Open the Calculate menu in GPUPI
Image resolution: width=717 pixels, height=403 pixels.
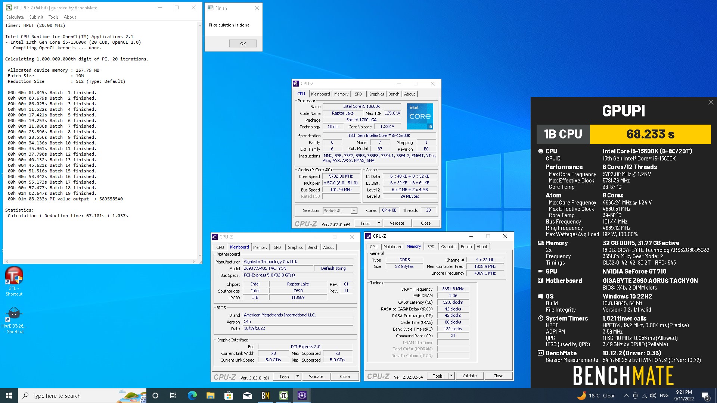pyautogui.click(x=15, y=17)
